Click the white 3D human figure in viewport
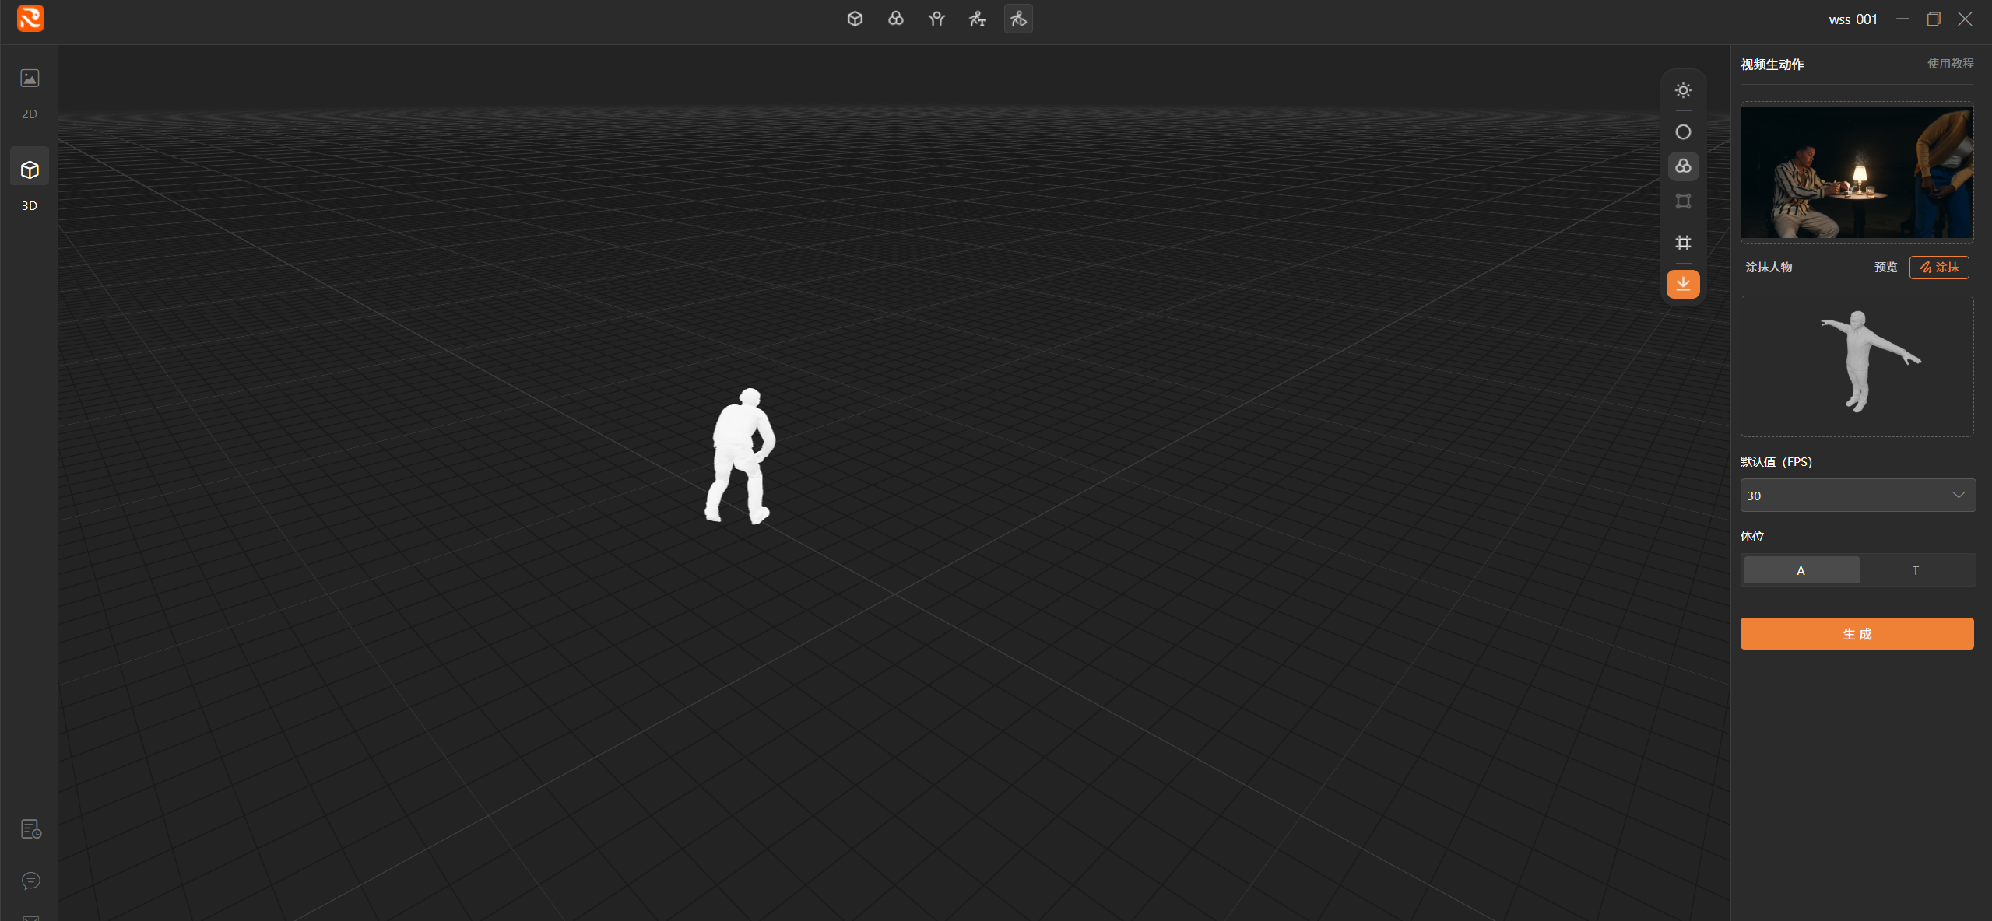1992x921 pixels. click(x=740, y=457)
